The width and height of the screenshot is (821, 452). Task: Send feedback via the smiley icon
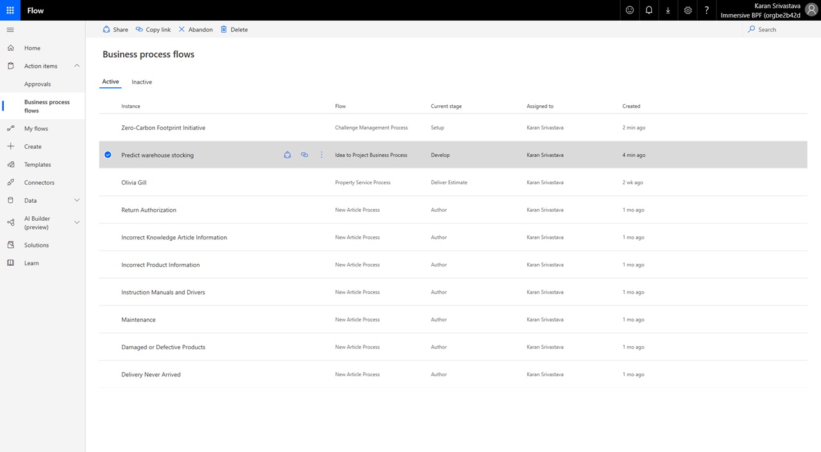[629, 10]
